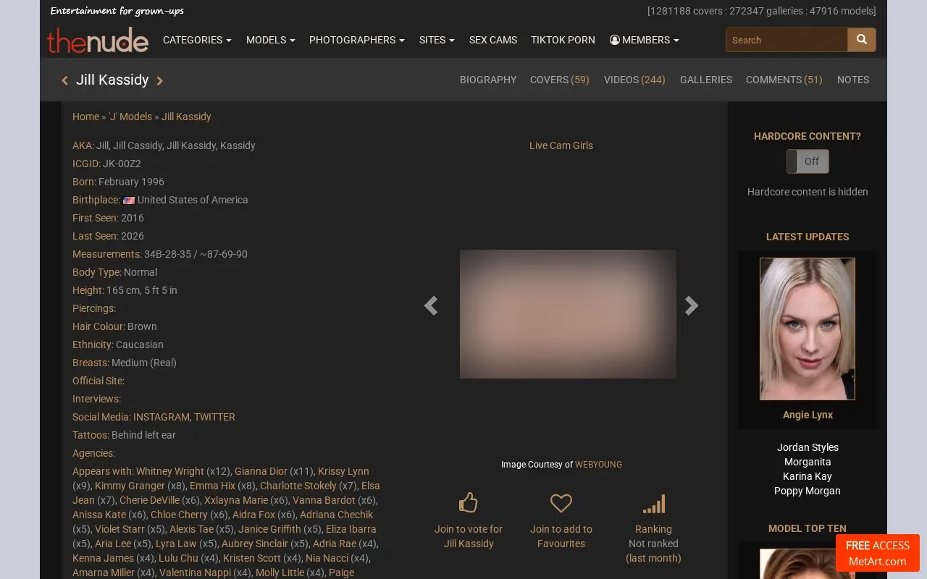Image resolution: width=927 pixels, height=579 pixels.
Task: Click the Home breadcrumb link
Action: click(85, 117)
